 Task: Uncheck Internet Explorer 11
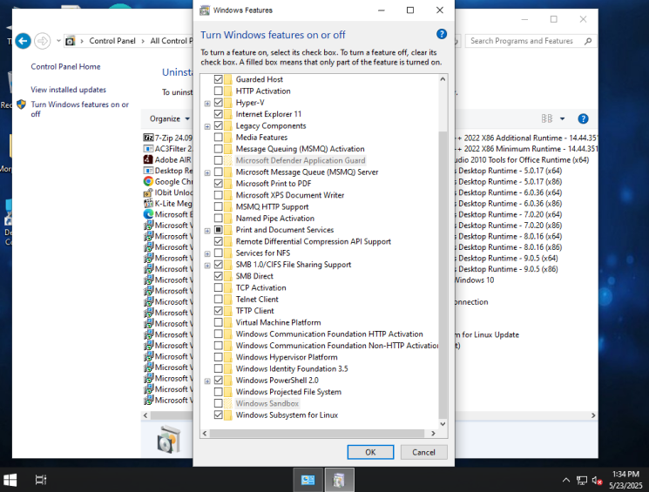[218, 114]
